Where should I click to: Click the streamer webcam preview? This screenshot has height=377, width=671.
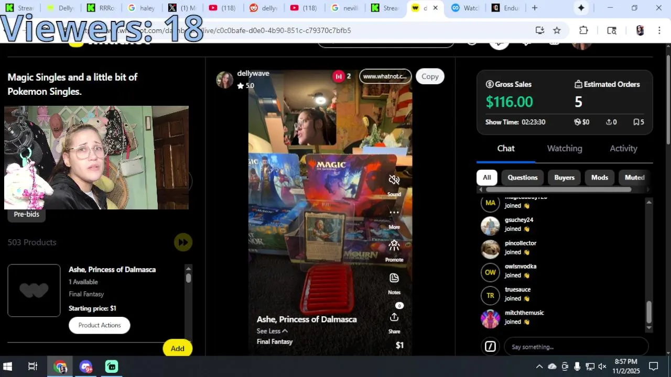96,158
